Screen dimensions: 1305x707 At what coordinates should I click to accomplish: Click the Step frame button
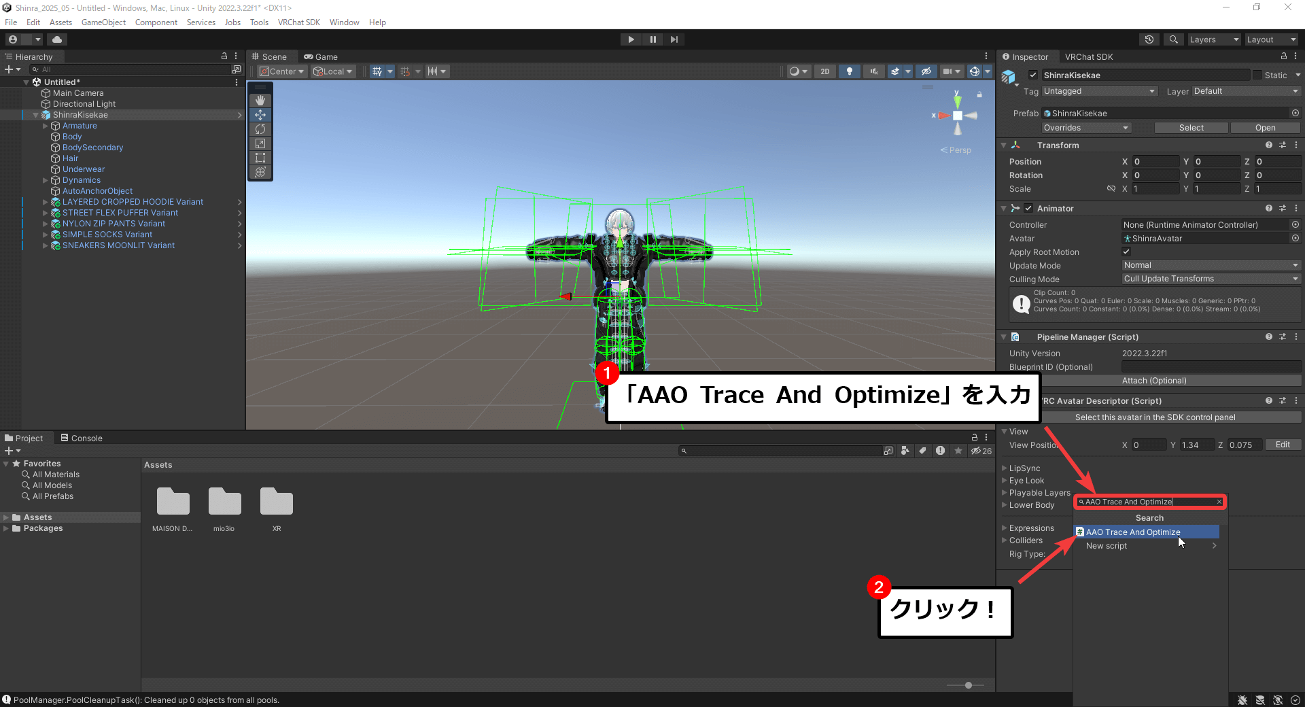point(674,39)
